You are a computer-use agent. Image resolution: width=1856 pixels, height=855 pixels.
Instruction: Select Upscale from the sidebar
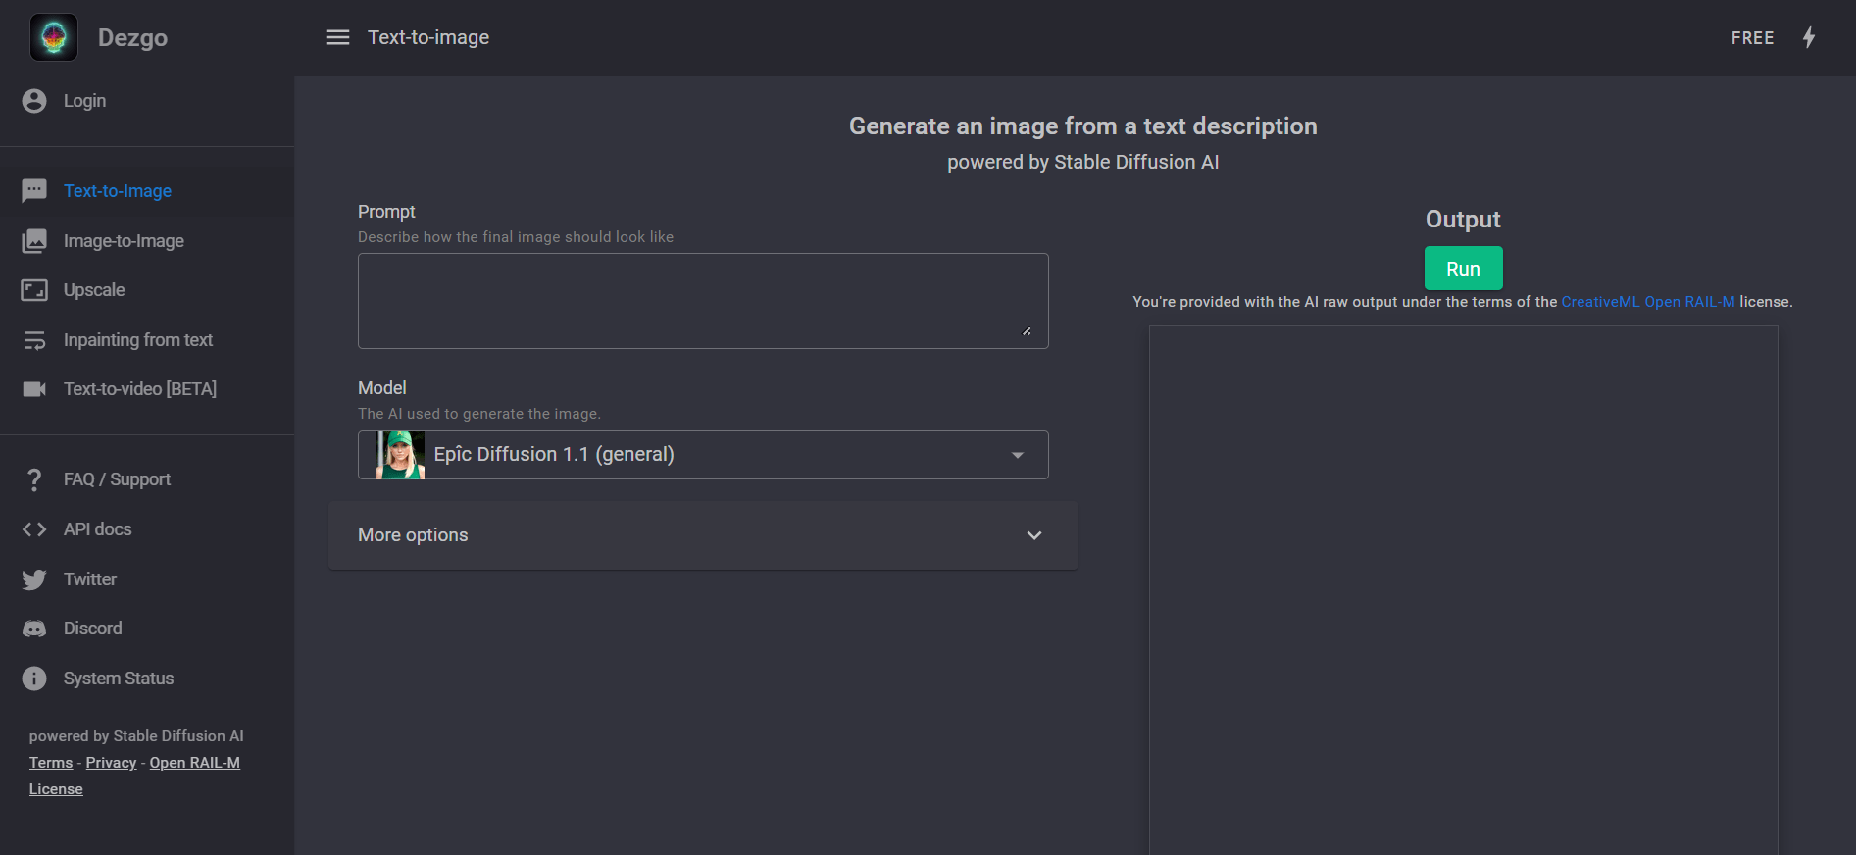pos(147,290)
